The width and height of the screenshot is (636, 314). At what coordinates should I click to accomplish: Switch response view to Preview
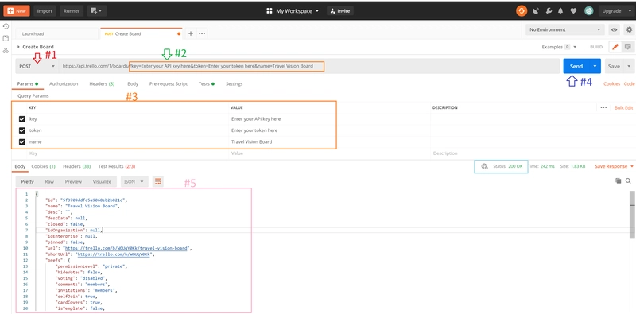point(73,181)
